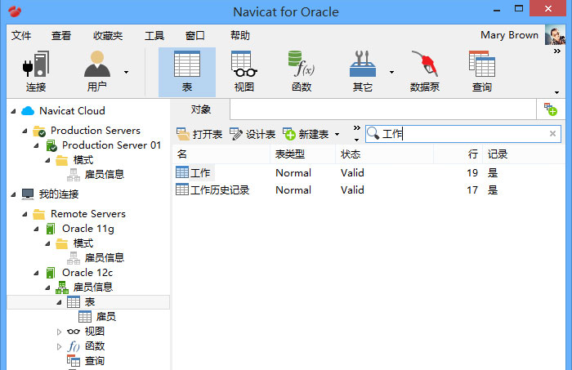The image size is (572, 370).
Task: Open the dropdown arrow next to 用户
Action: [126, 72]
